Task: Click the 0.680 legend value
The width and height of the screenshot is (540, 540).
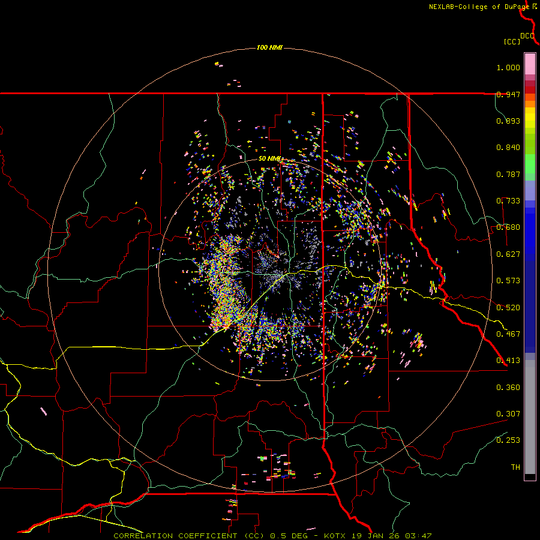Action: click(x=508, y=227)
